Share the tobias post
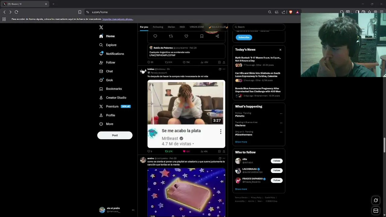The image size is (386, 217). pyautogui.click(x=224, y=151)
